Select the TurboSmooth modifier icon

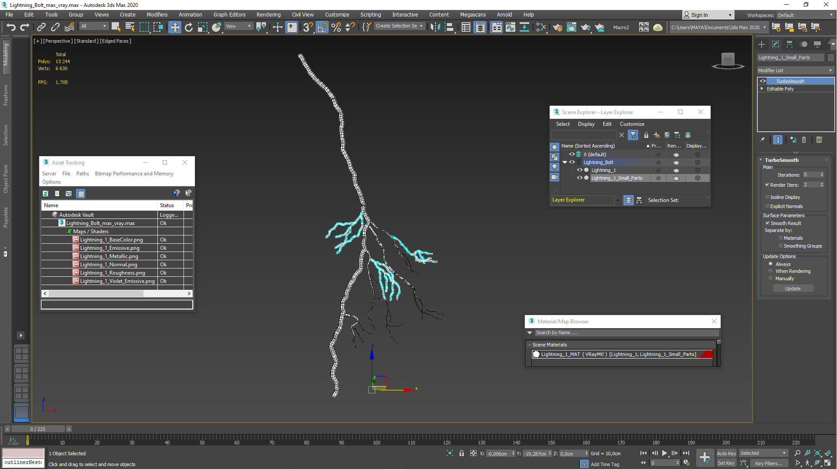point(762,81)
